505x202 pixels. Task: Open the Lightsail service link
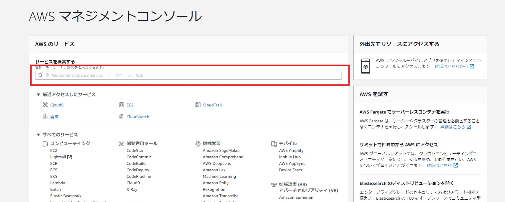58,157
